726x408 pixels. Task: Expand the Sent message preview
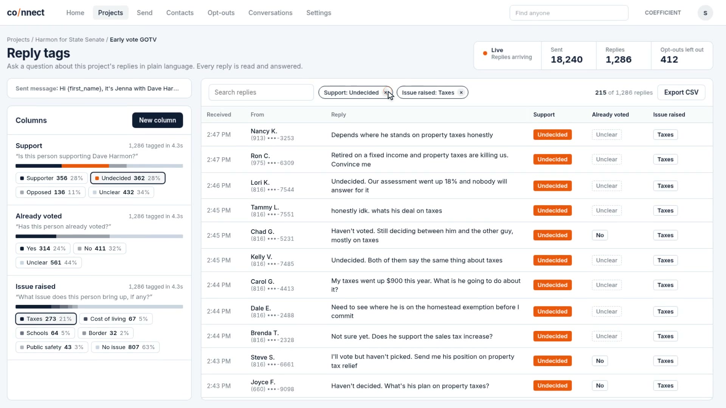[99, 88]
